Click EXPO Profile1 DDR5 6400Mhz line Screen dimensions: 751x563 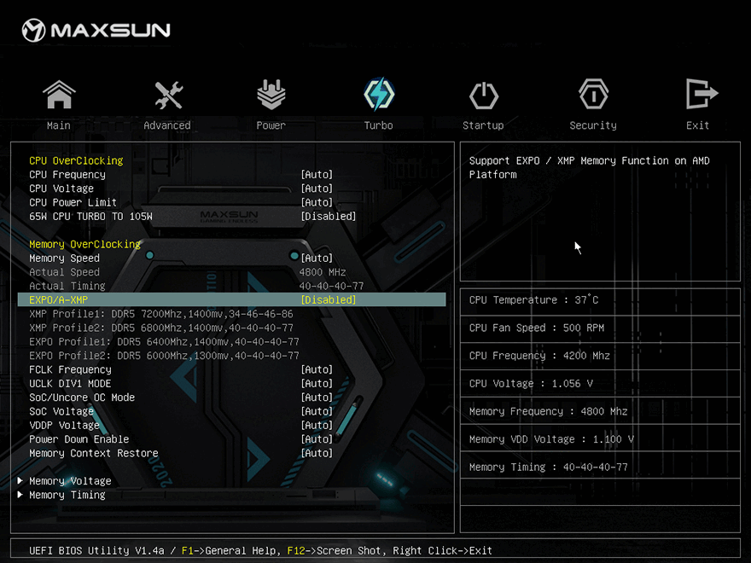coord(164,342)
